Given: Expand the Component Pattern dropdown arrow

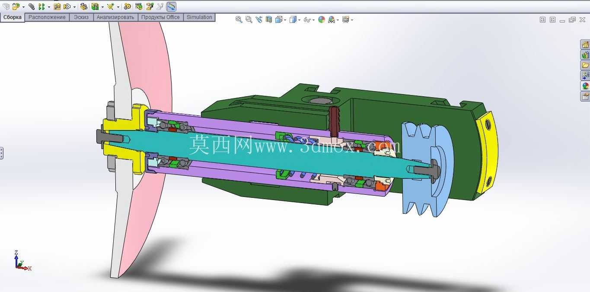Looking at the screenshot, I should [49, 7].
